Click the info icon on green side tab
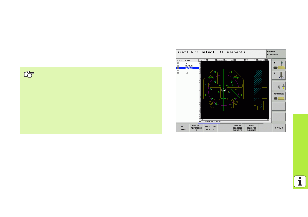Viewport: 308px width, 217px height. pyautogui.click(x=300, y=181)
